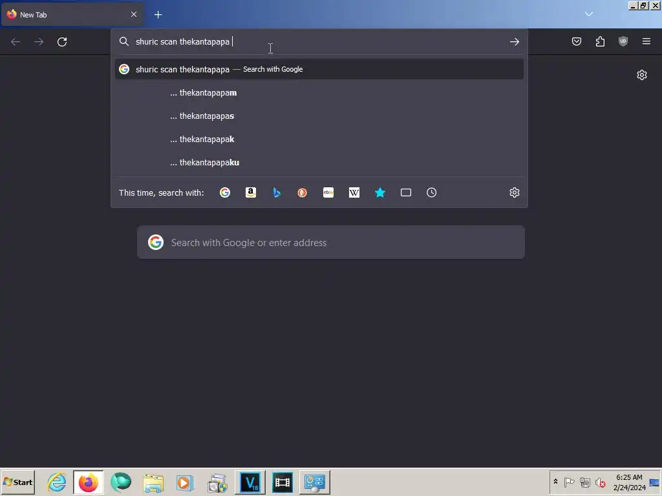Pick the 'thekantapapam' suggestion
The image size is (662, 496).
coord(319,93)
